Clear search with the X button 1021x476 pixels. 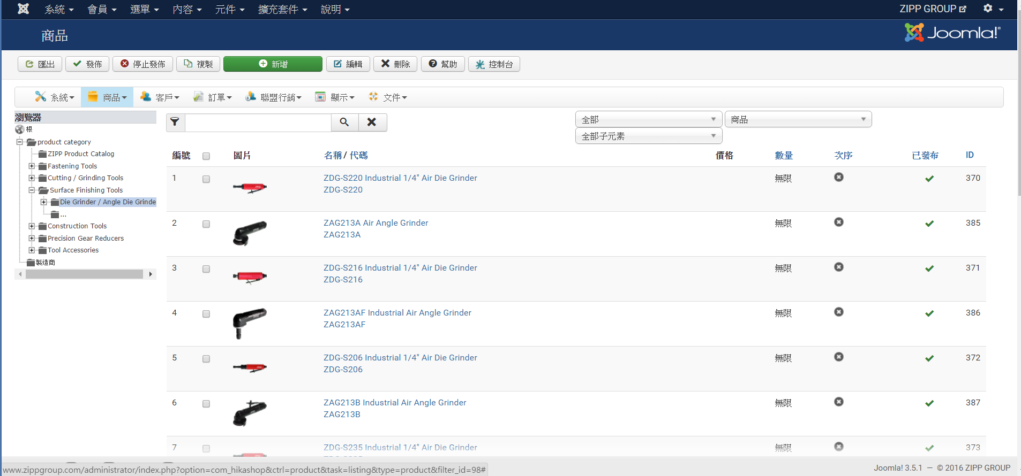(x=372, y=122)
